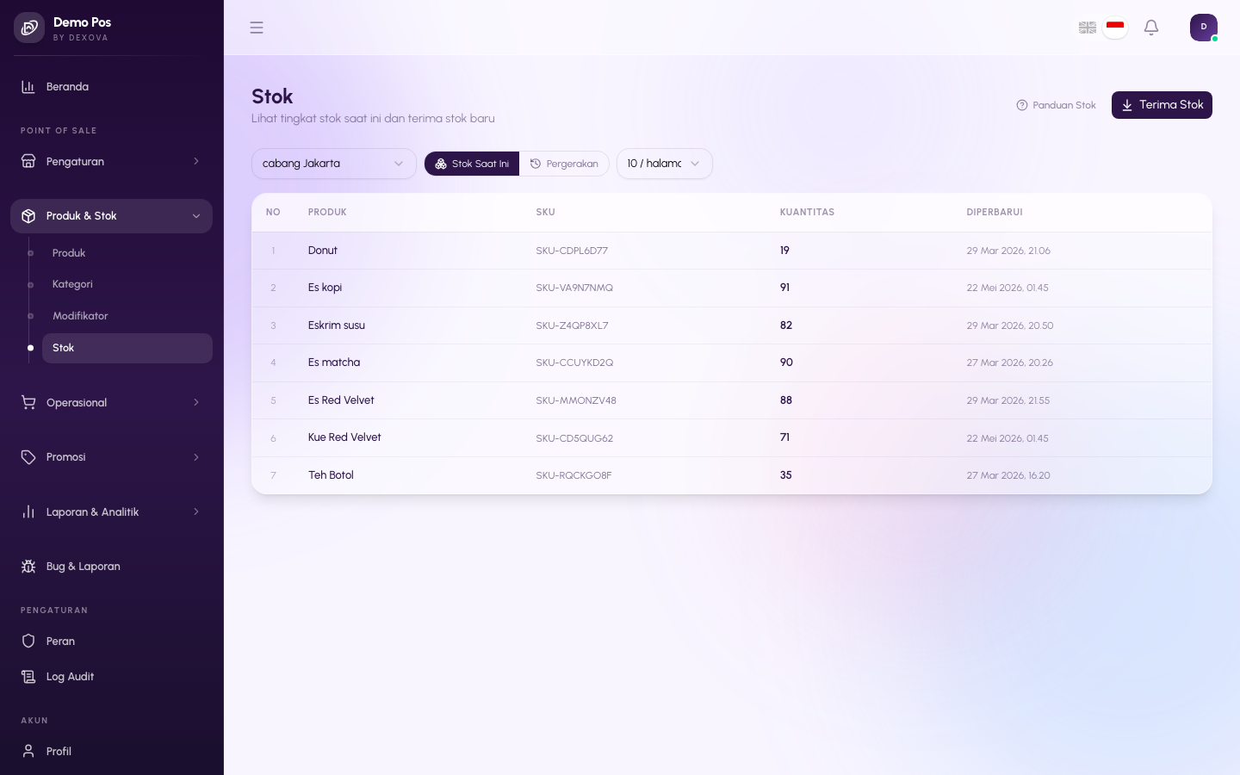This screenshot has width=1240, height=775.
Task: Open the 10 / halaman page size dropdown
Action: click(x=665, y=164)
